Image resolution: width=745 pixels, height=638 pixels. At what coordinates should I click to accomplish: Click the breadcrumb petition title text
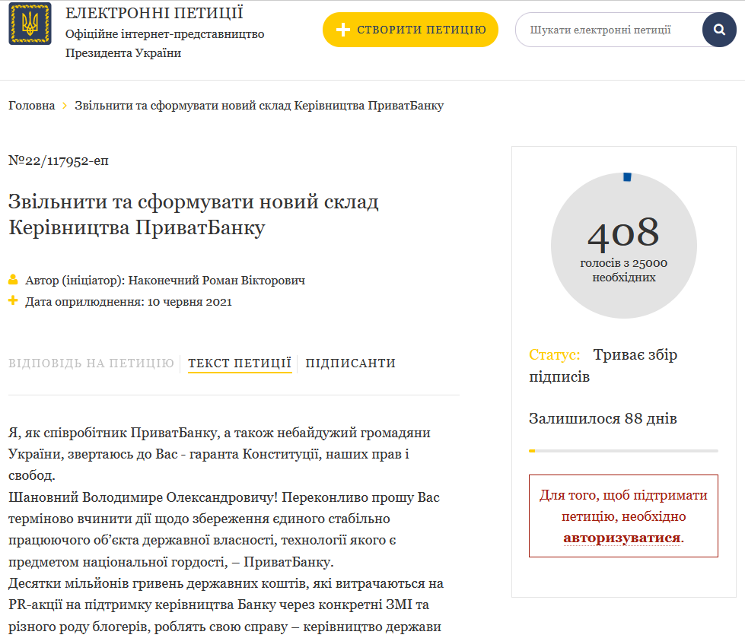coord(259,106)
